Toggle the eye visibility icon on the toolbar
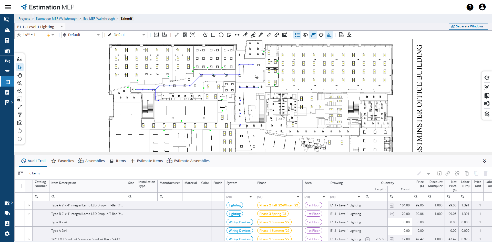Image resolution: width=492 pixels, height=242 pixels. 305,35
